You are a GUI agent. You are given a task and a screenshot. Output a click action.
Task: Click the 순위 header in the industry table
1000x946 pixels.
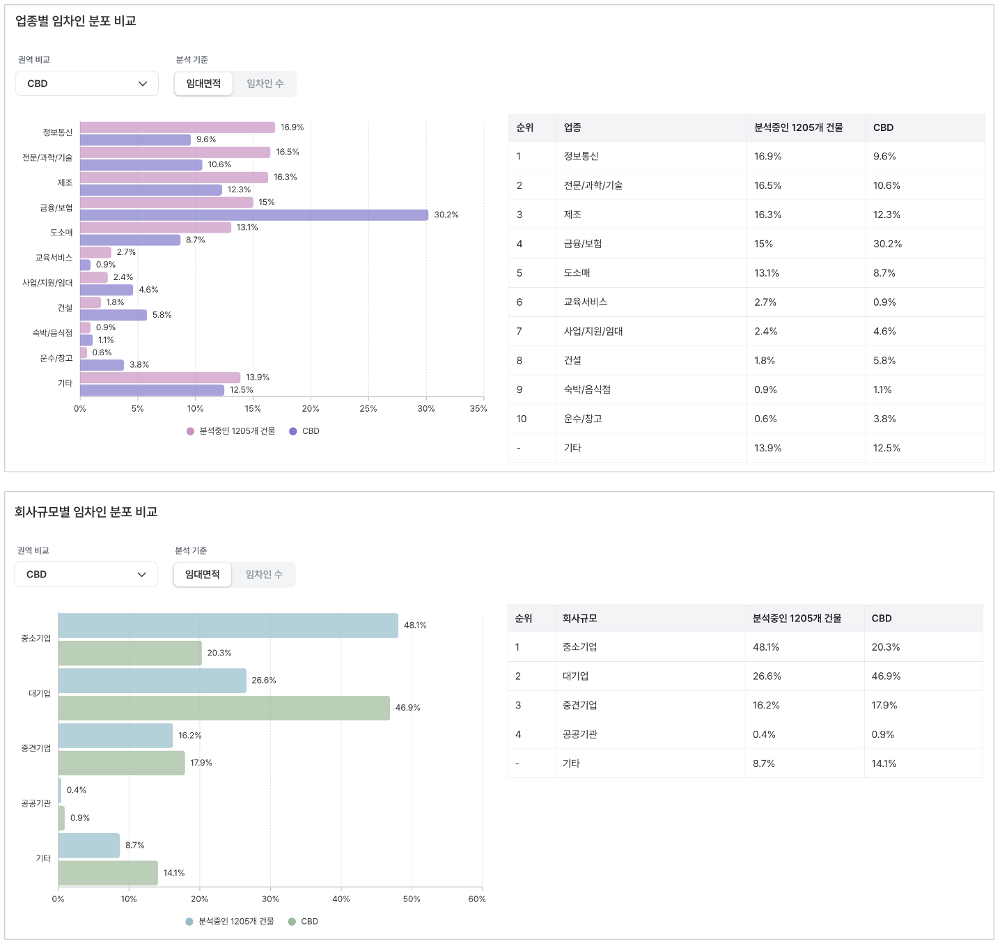tap(524, 127)
